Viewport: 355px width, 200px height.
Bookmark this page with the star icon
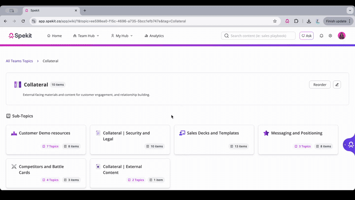click(275, 21)
